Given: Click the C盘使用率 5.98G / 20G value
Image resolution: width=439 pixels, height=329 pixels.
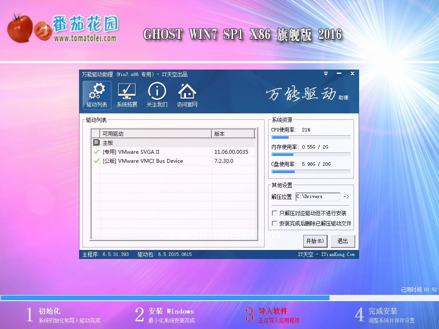Looking at the screenshot, I should (317, 164).
